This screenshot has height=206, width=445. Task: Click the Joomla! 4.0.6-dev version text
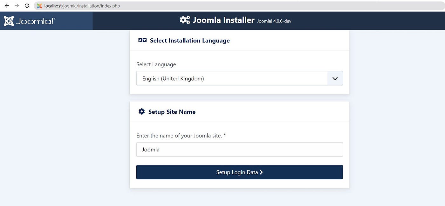(274, 21)
